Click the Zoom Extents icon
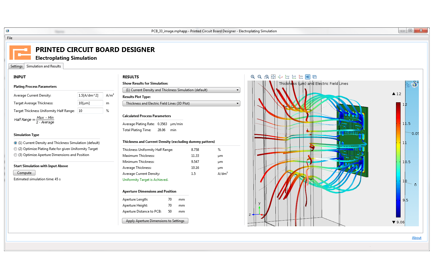Viewport: 434px width, 278px height. click(x=273, y=77)
